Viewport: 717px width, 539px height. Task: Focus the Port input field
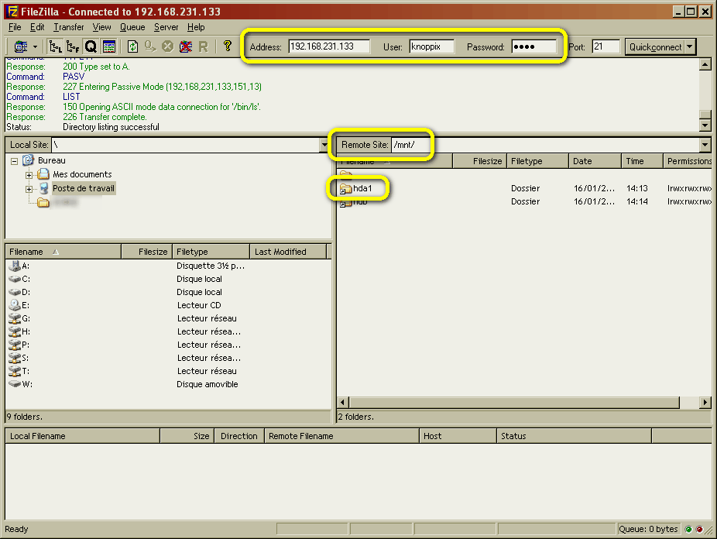pos(606,46)
